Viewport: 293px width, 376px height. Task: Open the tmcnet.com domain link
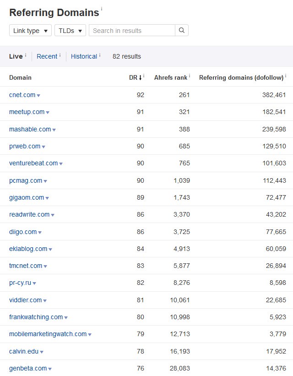(x=26, y=266)
